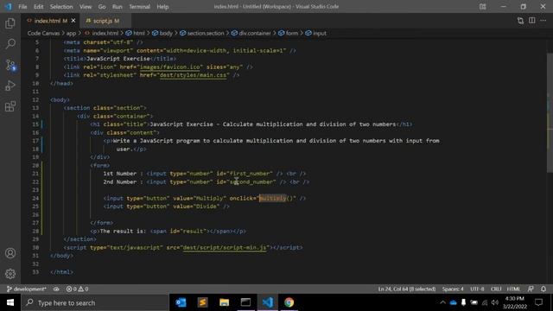
Task: Close the index.html tab
Action: click(73, 21)
